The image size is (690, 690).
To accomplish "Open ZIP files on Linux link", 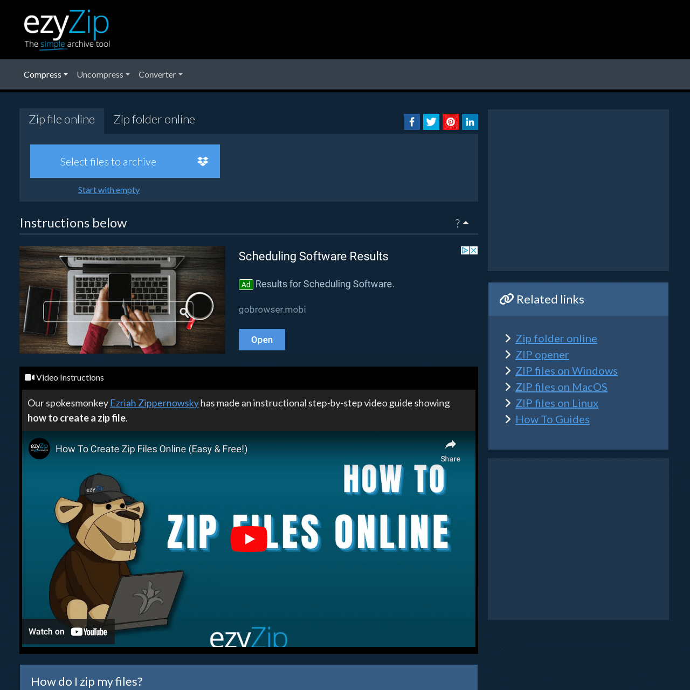I will pos(557,403).
